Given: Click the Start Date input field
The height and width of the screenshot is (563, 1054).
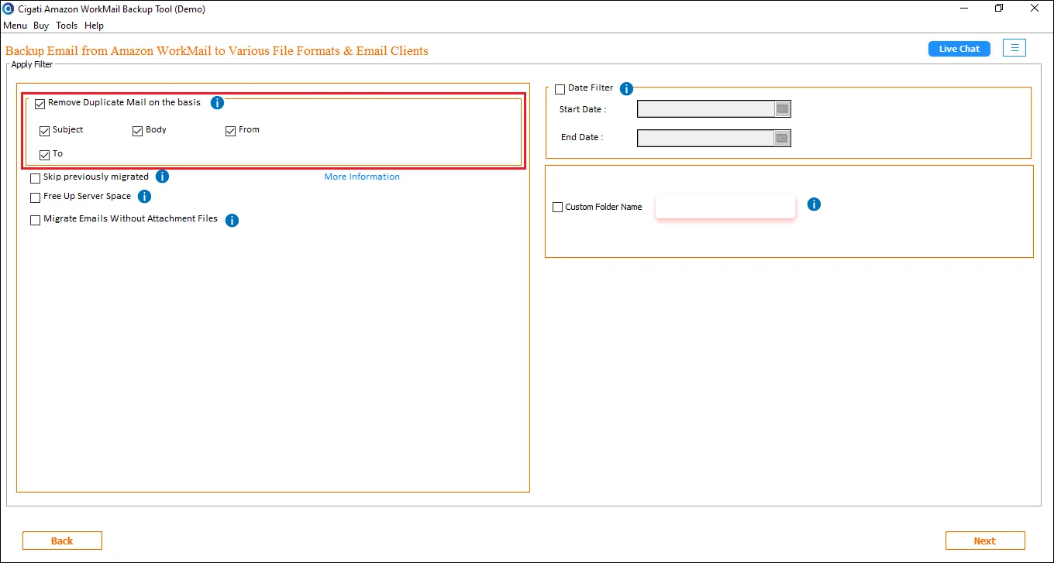Looking at the screenshot, I should [x=705, y=109].
